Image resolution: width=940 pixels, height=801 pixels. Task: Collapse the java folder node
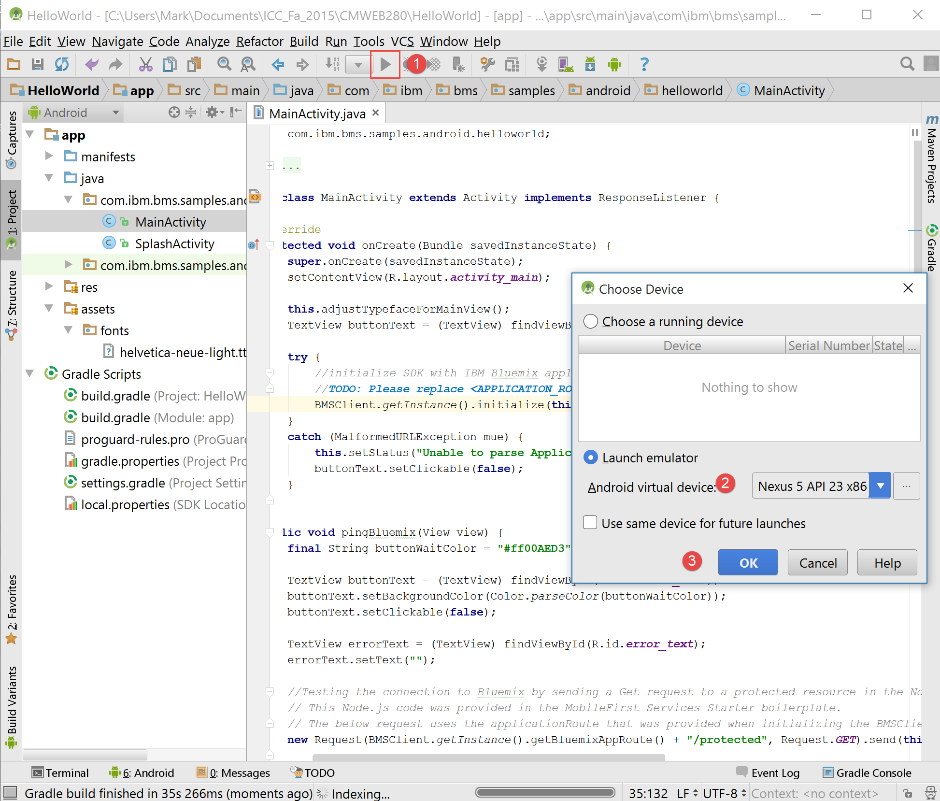pyautogui.click(x=49, y=178)
